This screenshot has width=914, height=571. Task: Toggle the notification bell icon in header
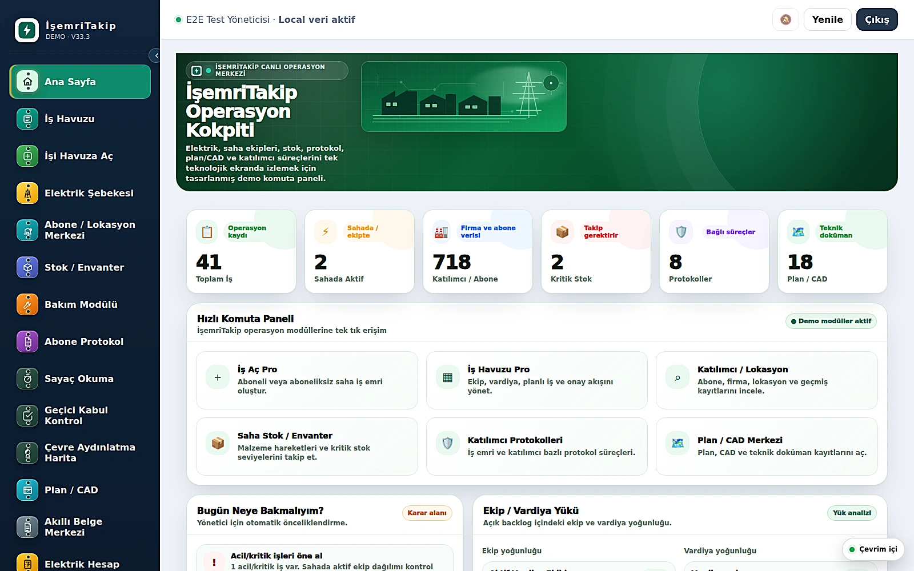point(785,19)
